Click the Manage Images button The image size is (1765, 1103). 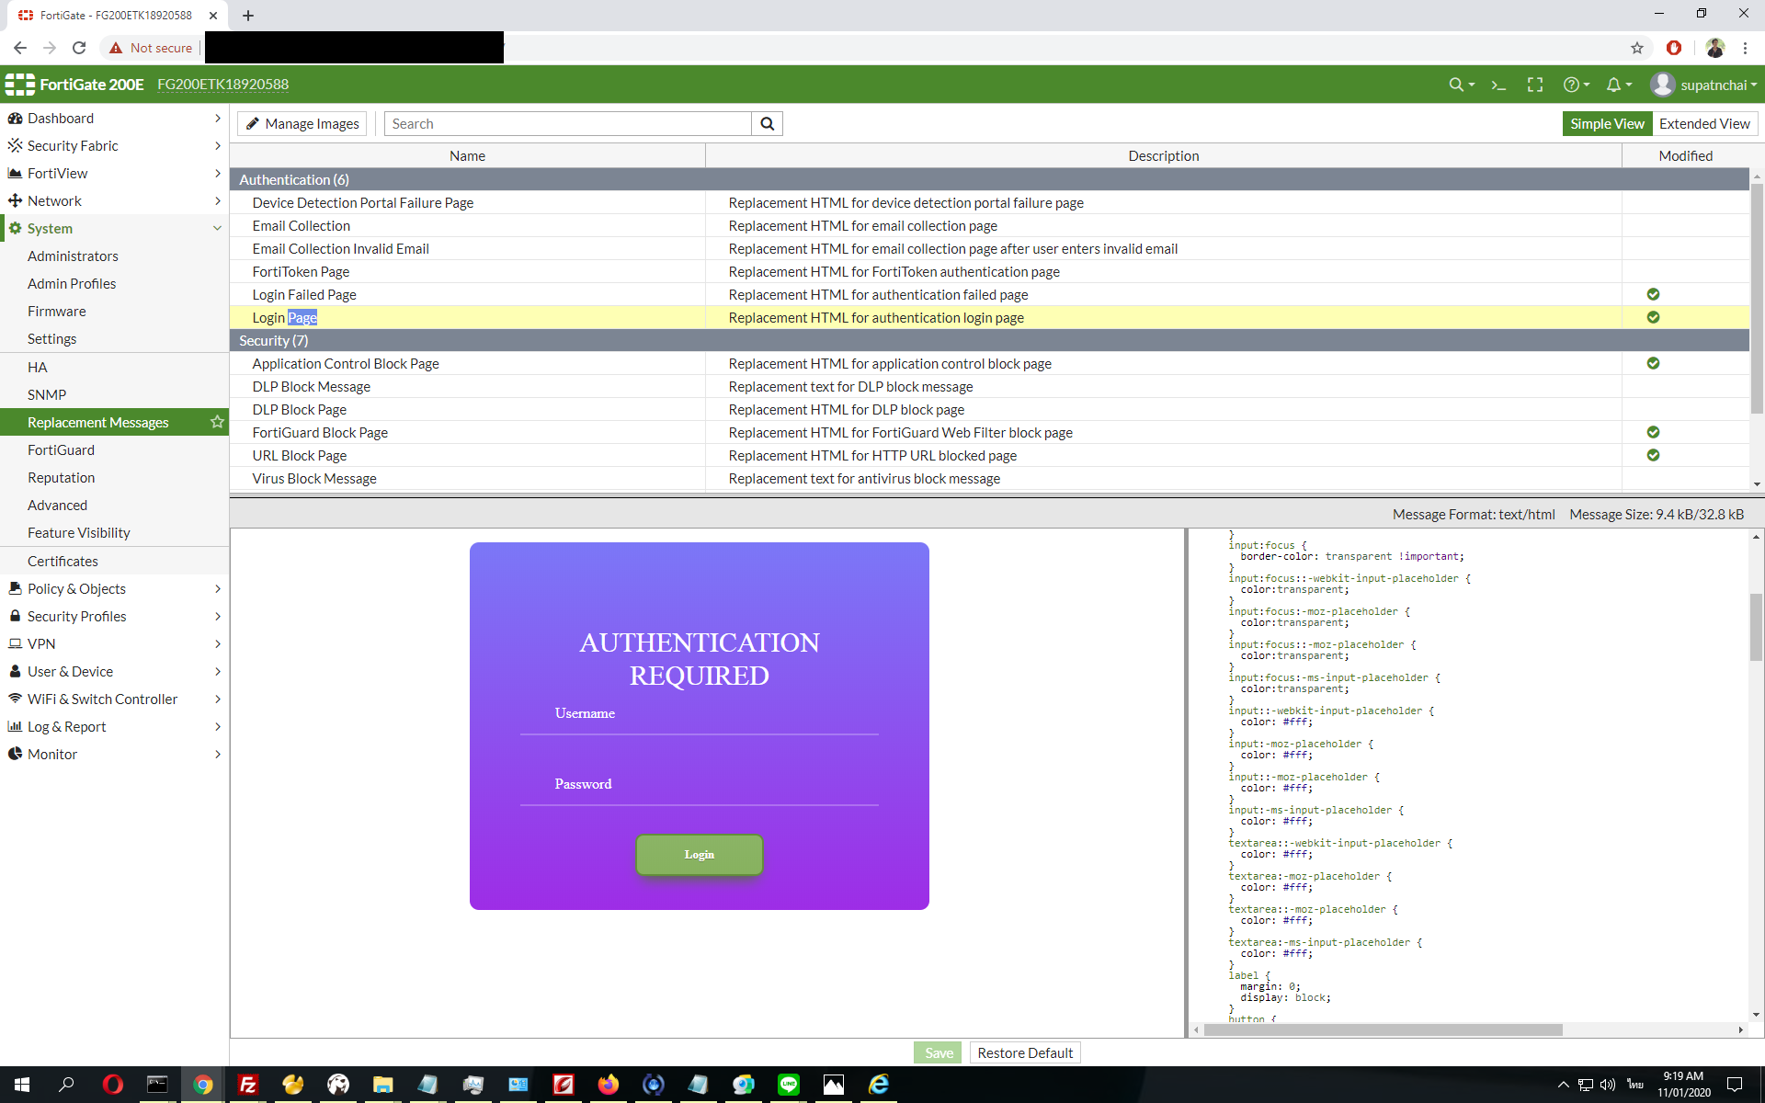click(302, 124)
